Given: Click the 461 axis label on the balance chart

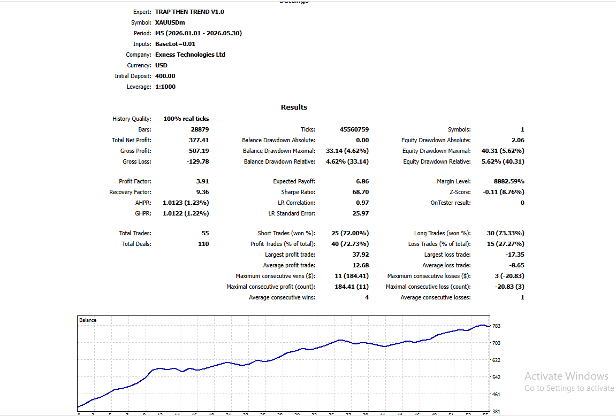Looking at the screenshot, I should coord(496,395).
